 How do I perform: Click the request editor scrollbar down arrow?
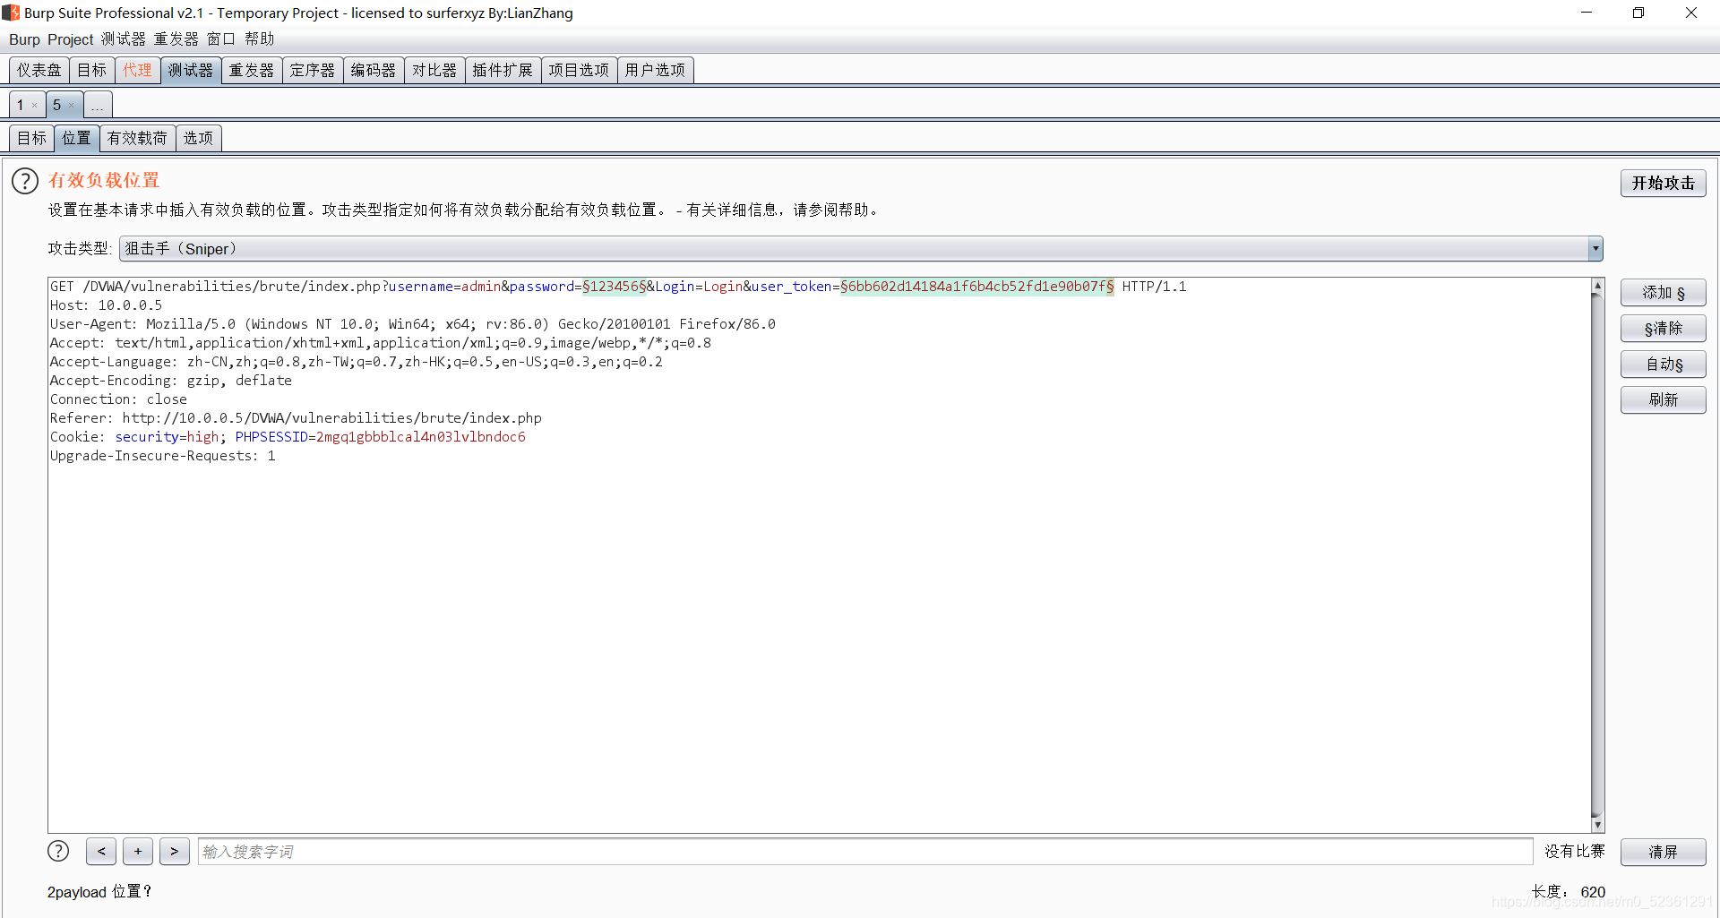[x=1597, y=825]
